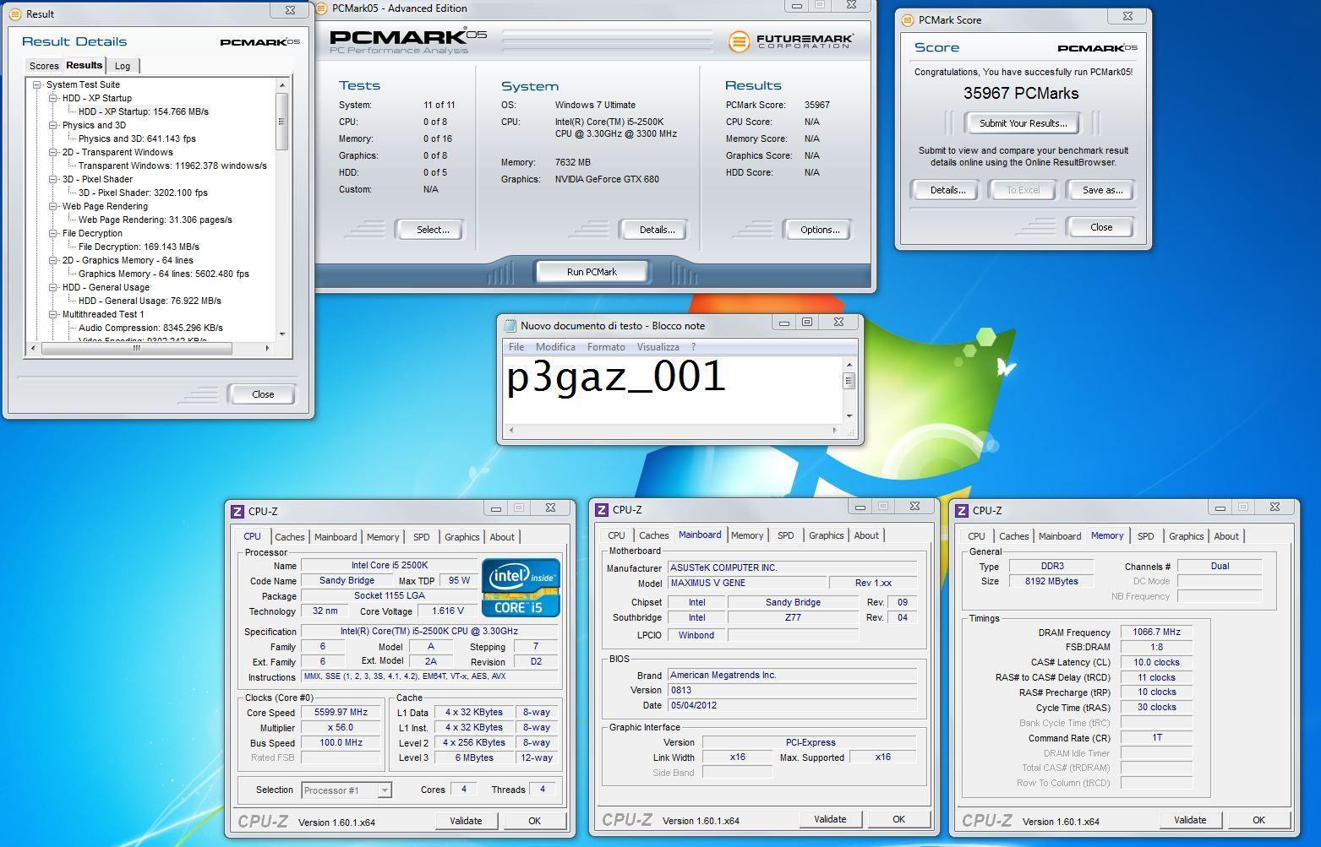The image size is (1321, 847).
Task: Click Notepad horizontal scrollbar right arrow
Action: (835, 431)
